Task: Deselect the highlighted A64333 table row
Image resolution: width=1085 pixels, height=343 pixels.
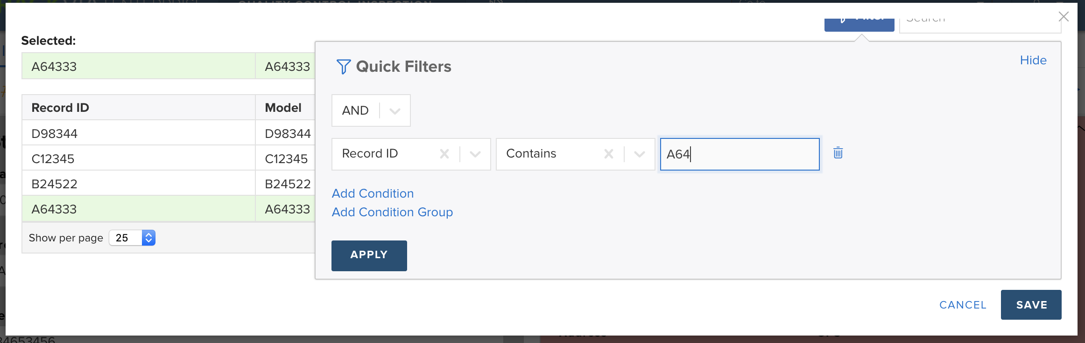Action: [169, 209]
